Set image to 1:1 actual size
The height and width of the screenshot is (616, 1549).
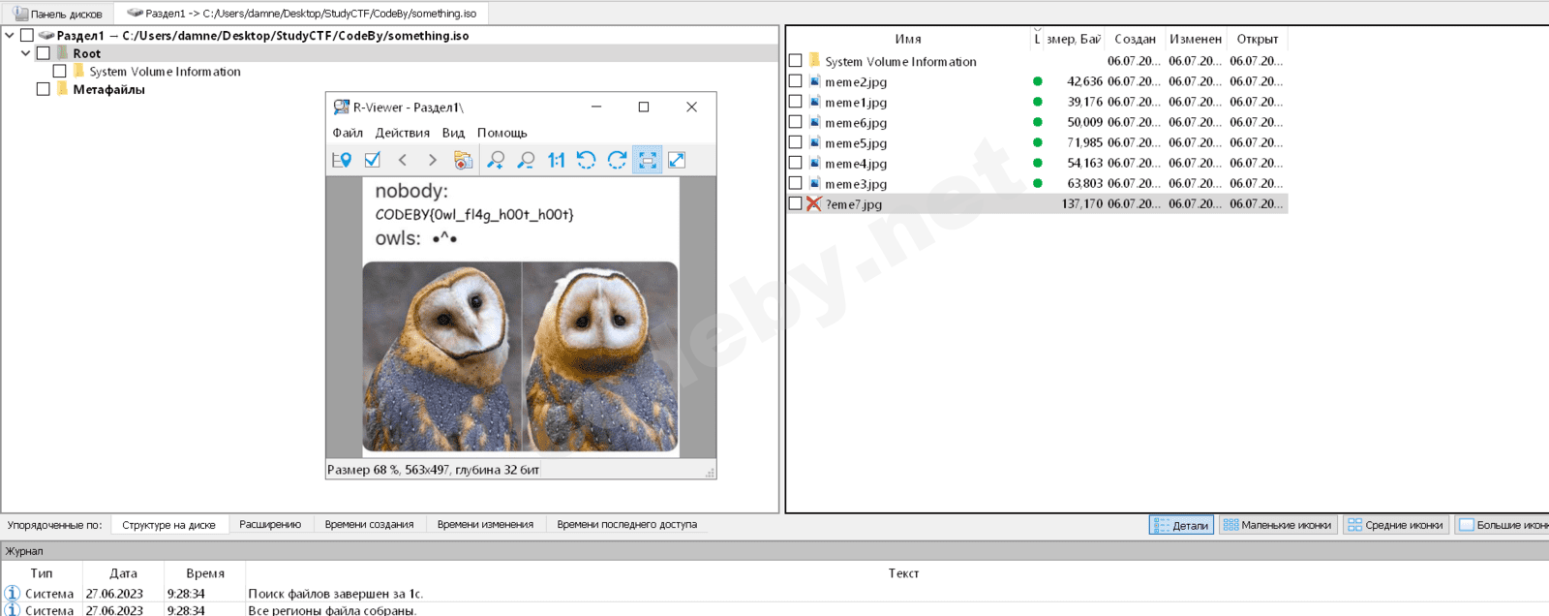[556, 160]
